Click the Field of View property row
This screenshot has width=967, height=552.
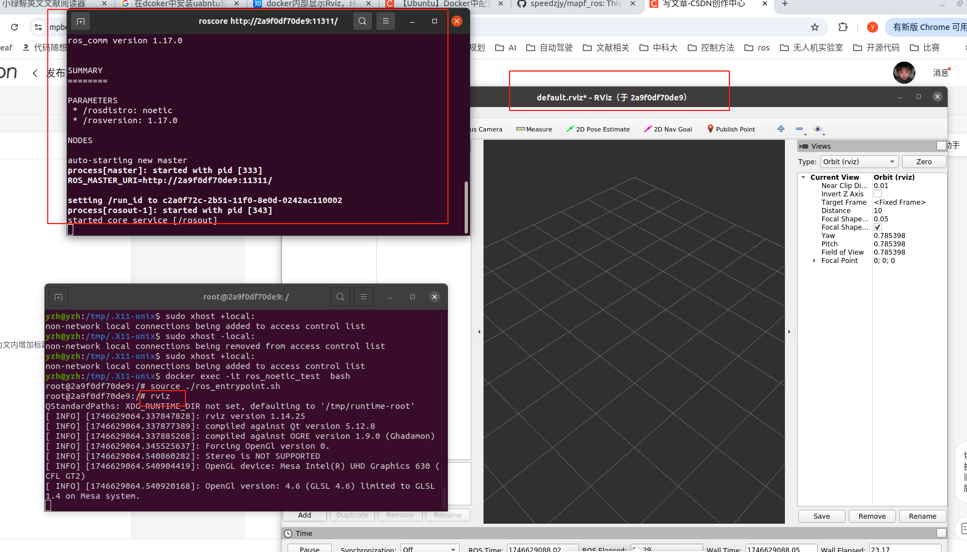(x=872, y=252)
